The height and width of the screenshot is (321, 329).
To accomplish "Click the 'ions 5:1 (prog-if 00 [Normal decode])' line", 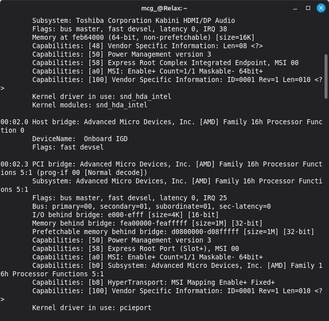I will click(x=74, y=172).
